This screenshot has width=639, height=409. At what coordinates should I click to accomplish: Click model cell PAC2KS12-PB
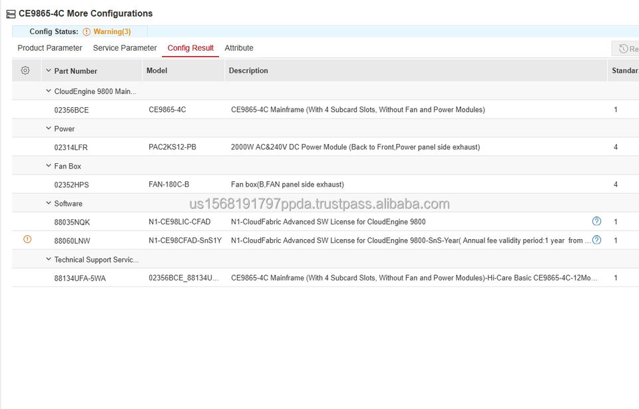172,147
